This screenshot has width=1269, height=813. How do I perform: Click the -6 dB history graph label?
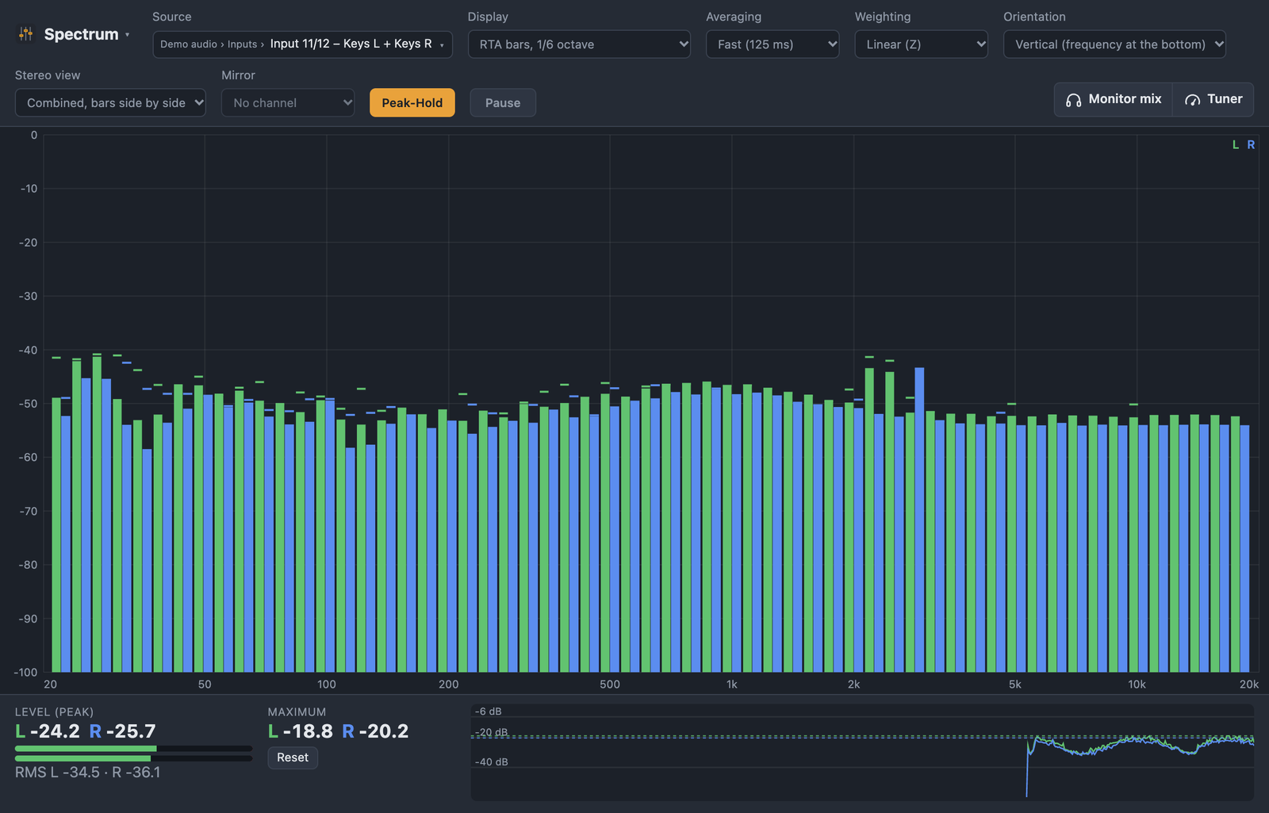pos(489,711)
